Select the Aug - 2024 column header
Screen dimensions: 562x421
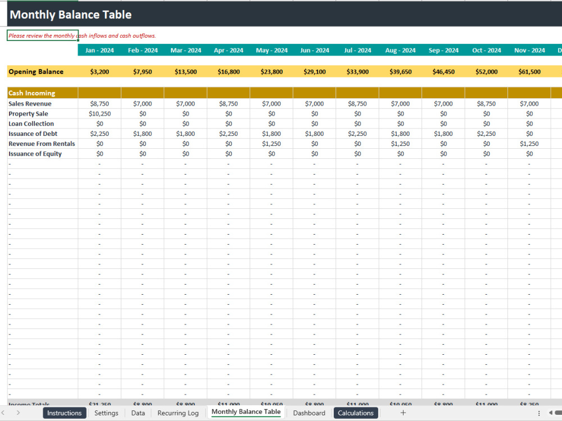400,50
